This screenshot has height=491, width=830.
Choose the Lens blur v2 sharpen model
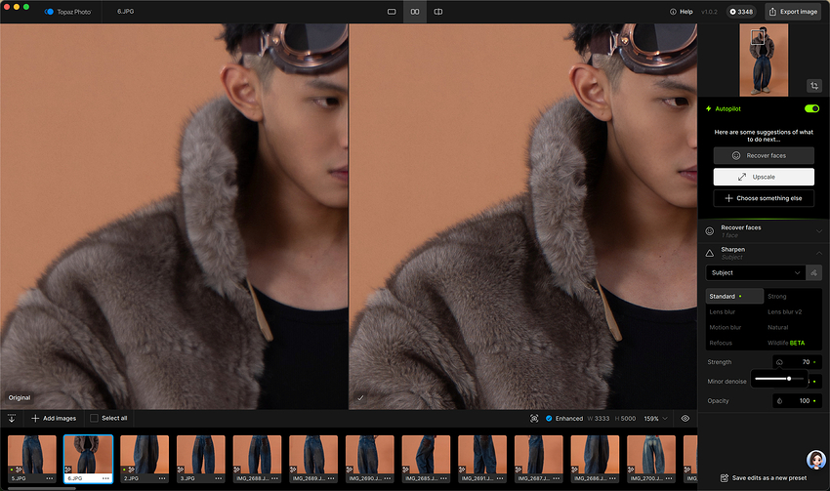coord(789,311)
